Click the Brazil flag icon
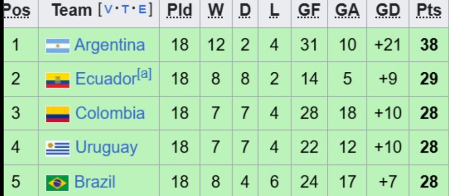The height and width of the screenshot is (196, 449). coord(57,183)
